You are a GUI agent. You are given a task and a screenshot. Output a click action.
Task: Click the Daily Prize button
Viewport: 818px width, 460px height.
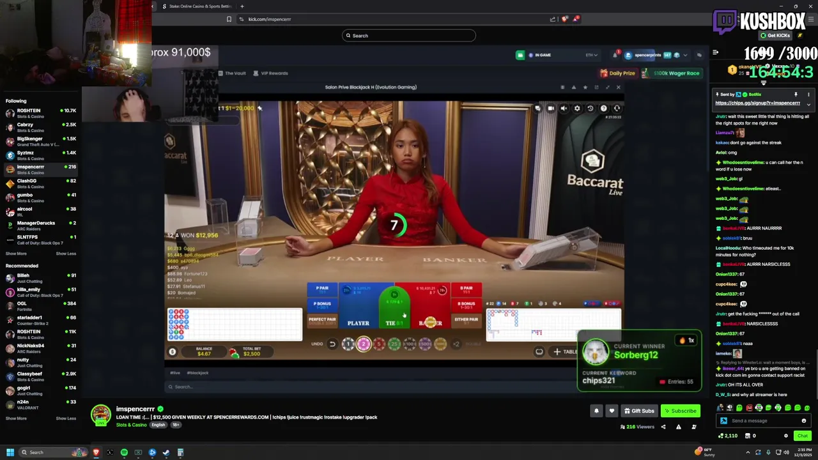(618, 73)
